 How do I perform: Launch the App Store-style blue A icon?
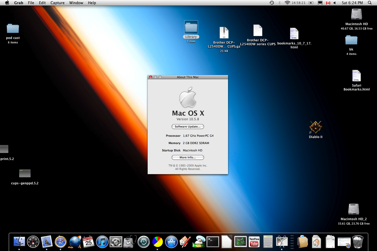tap(171, 242)
